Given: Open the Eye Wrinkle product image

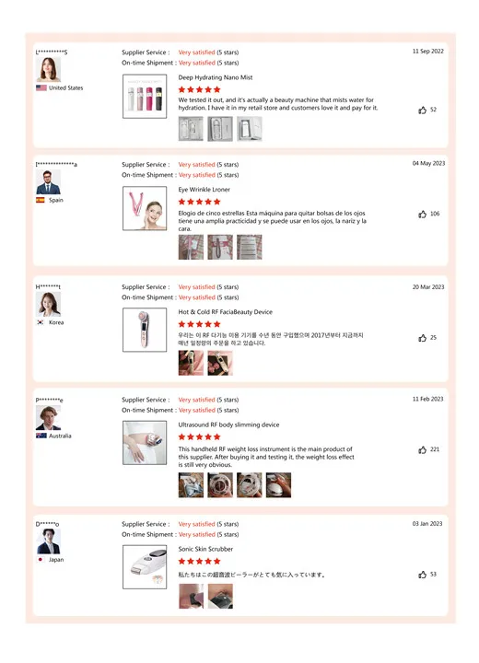Looking at the screenshot, I should [x=145, y=208].
